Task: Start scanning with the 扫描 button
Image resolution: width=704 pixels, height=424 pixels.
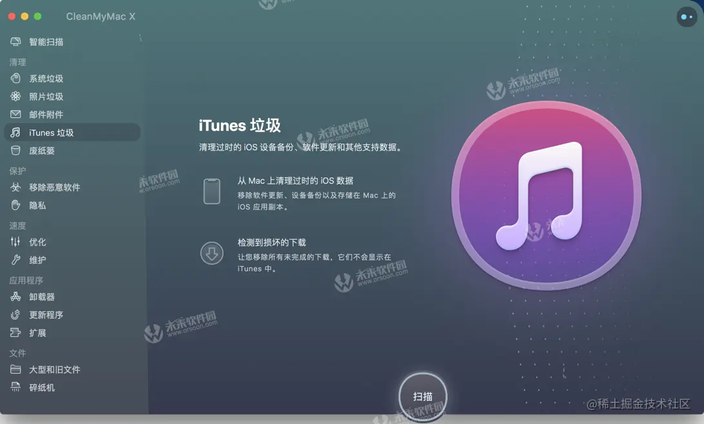Action: [422, 397]
